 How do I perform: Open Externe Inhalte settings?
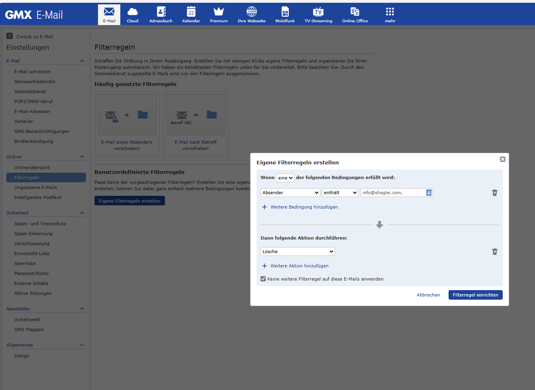point(31,283)
